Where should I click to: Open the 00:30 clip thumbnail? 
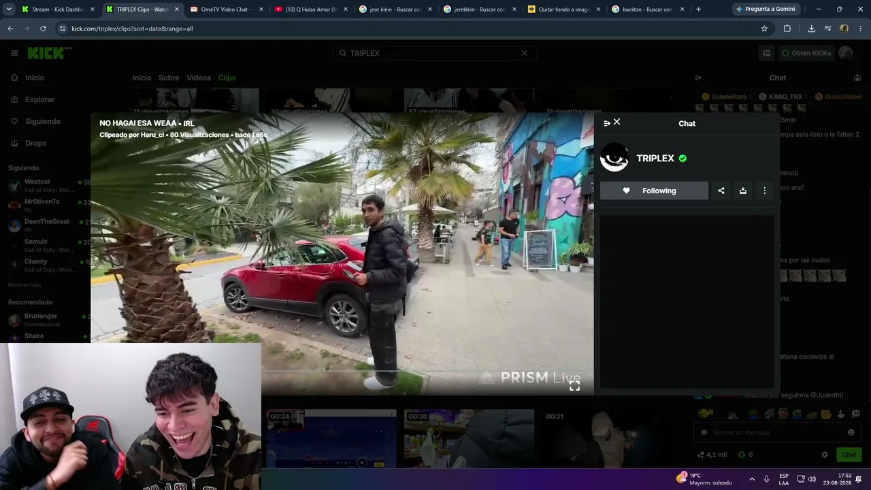click(469, 439)
